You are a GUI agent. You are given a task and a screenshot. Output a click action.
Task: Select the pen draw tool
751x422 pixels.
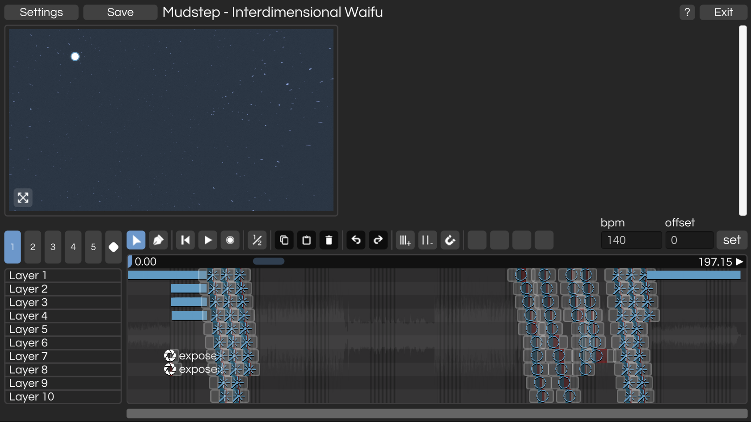pos(158,240)
